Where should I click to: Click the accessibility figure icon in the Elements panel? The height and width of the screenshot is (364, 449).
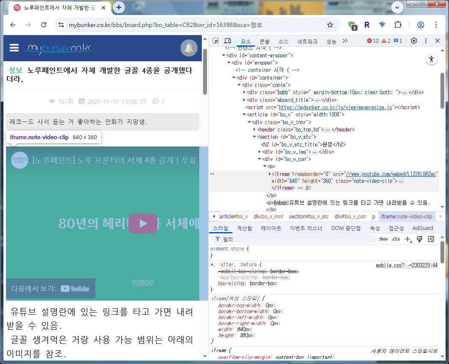tap(431, 60)
